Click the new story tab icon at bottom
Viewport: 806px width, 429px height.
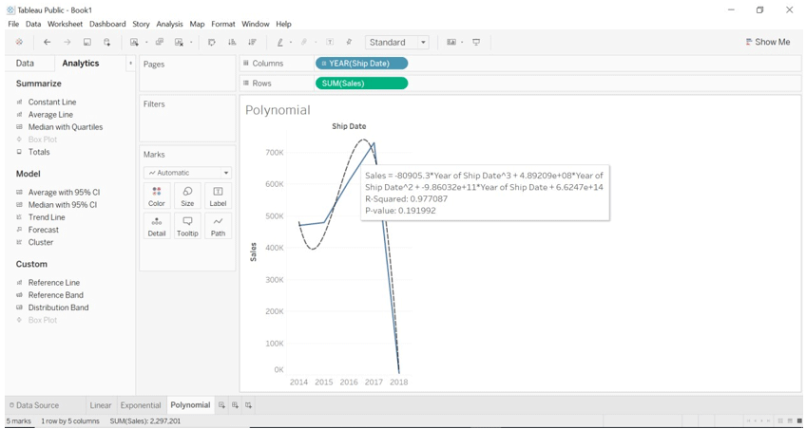coord(248,405)
